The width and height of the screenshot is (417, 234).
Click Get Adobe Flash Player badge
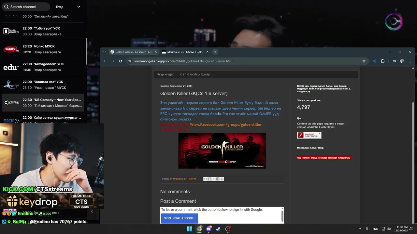tap(309, 135)
